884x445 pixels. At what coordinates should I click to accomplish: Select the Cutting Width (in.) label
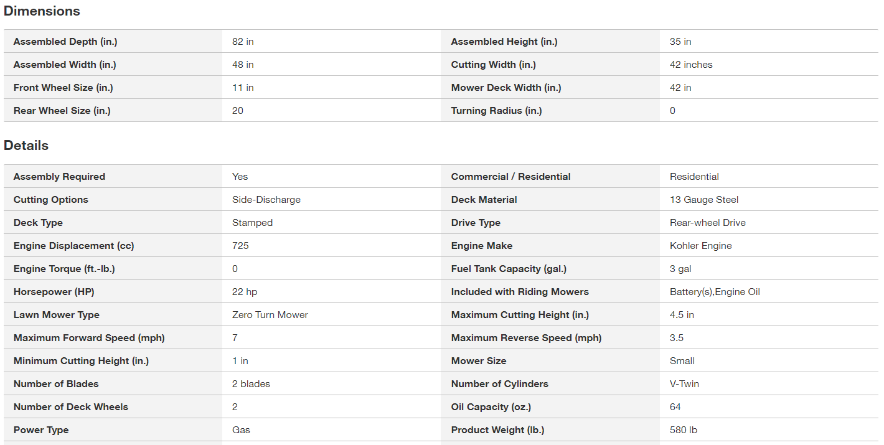(x=492, y=65)
